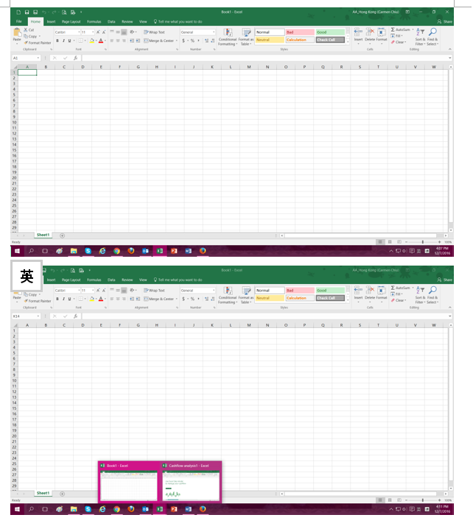The width and height of the screenshot is (473, 526).
Task: Click New blank workbook icon in upper window's toolbar
Action: click(18, 12)
